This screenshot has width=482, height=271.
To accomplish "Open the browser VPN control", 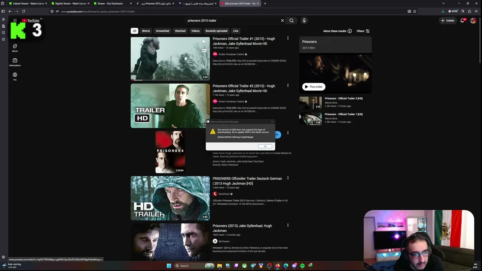I will 453,11.
